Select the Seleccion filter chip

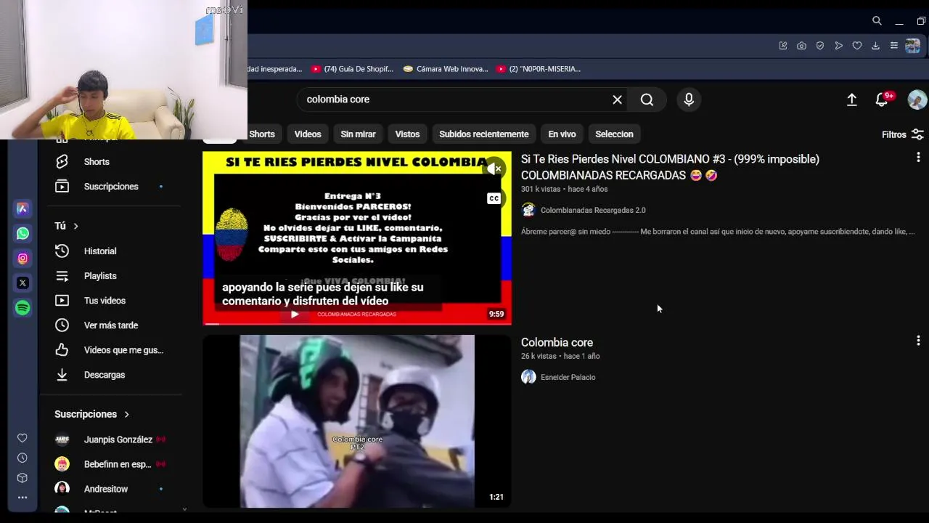[x=614, y=134]
